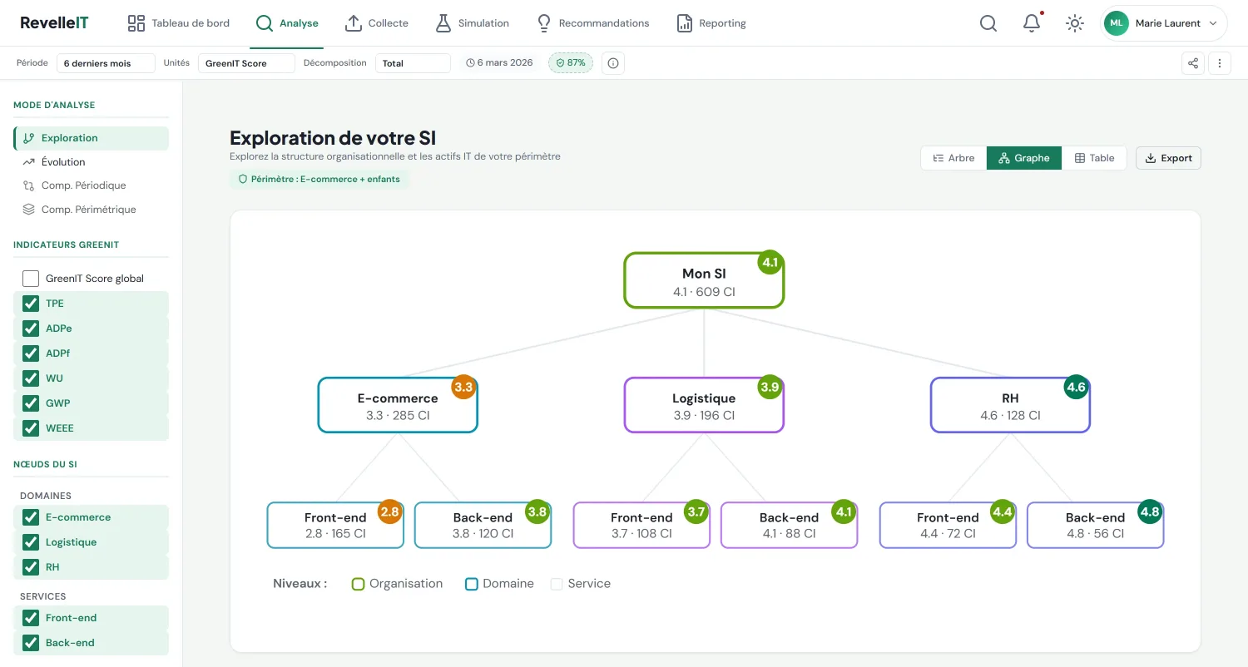1248x667 pixels.
Task: Uncheck the TPE indicator
Action: [31, 304]
